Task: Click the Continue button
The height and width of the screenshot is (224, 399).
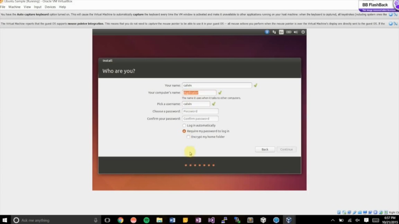Action: click(286, 149)
